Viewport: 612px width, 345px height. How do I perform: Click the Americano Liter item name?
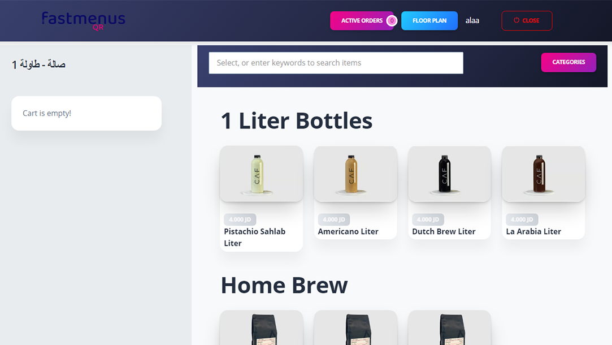(x=348, y=231)
